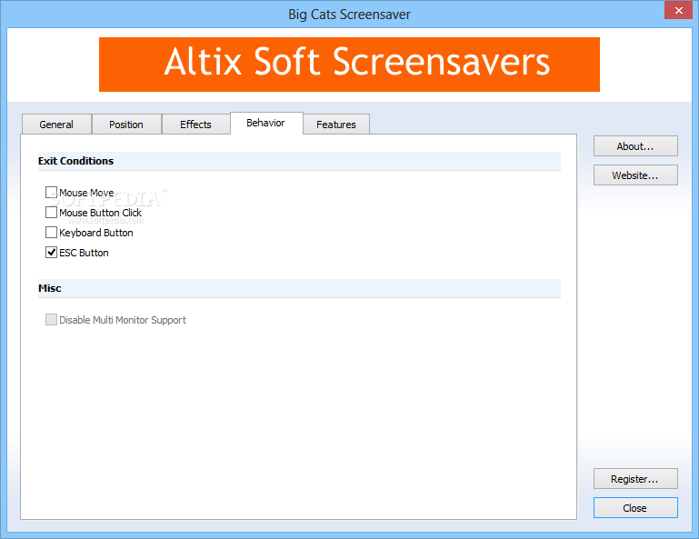Click the Altix Soft Screensavers banner

(349, 65)
